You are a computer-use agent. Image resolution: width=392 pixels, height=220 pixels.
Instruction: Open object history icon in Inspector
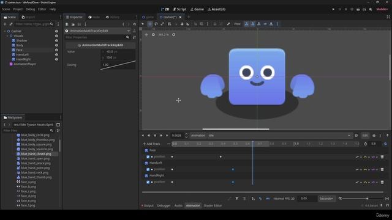[135, 24]
